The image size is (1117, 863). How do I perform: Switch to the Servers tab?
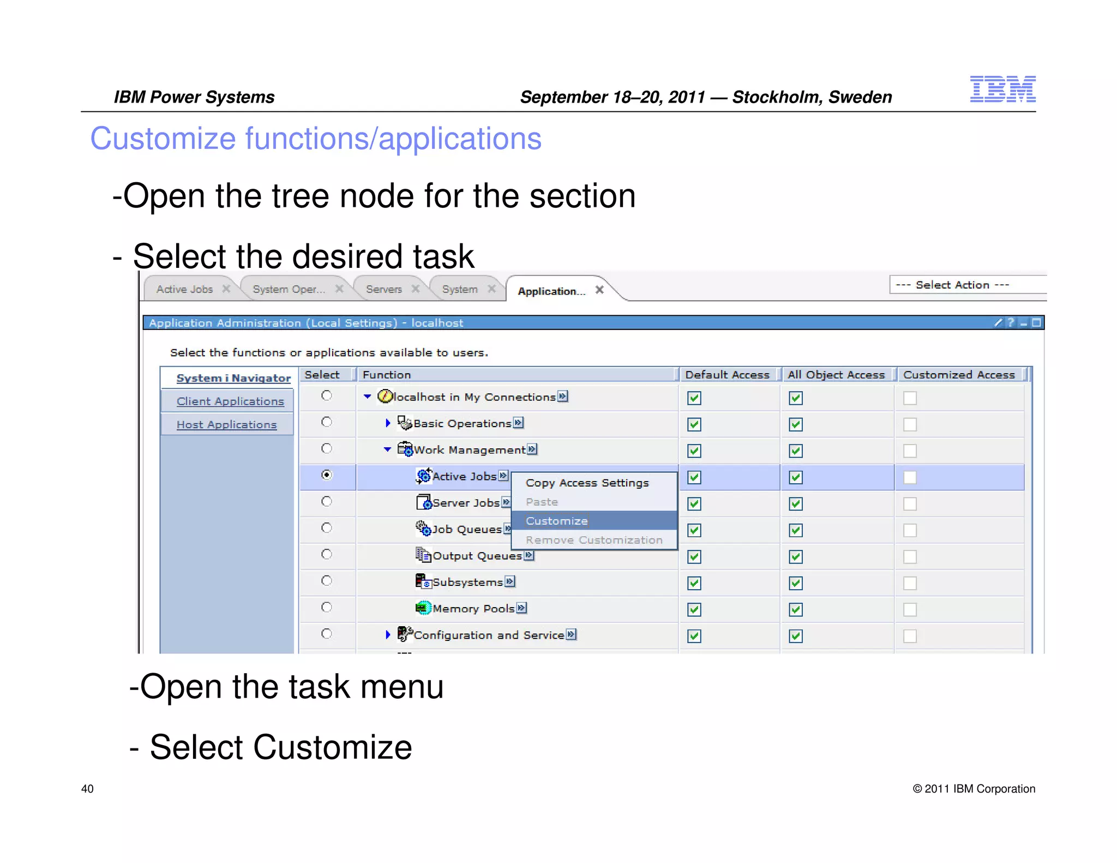tap(383, 289)
